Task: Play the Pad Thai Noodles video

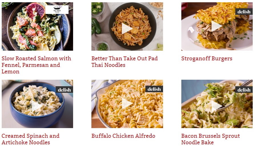Action: 127,29
